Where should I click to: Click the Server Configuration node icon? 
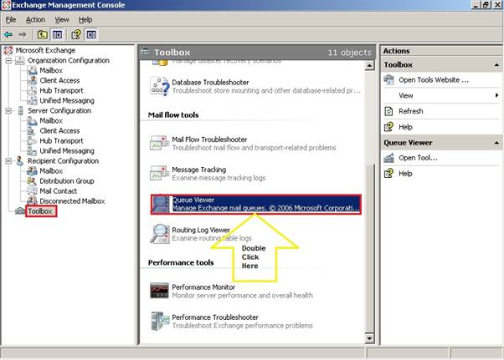coord(20,110)
